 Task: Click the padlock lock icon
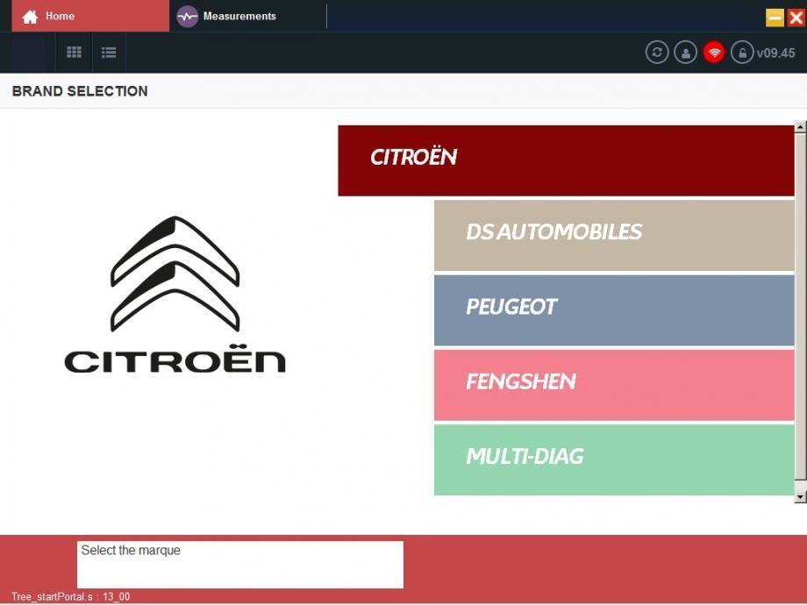[x=742, y=53]
